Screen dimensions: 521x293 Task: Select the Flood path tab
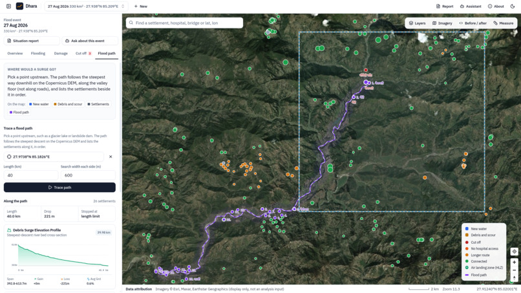(107, 53)
